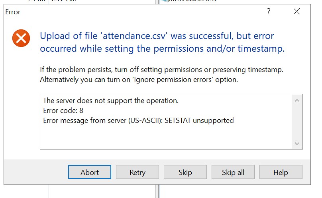Viewport: 322px width, 198px height.
Task: Choose Skip all for permission errors
Action: click(233, 172)
